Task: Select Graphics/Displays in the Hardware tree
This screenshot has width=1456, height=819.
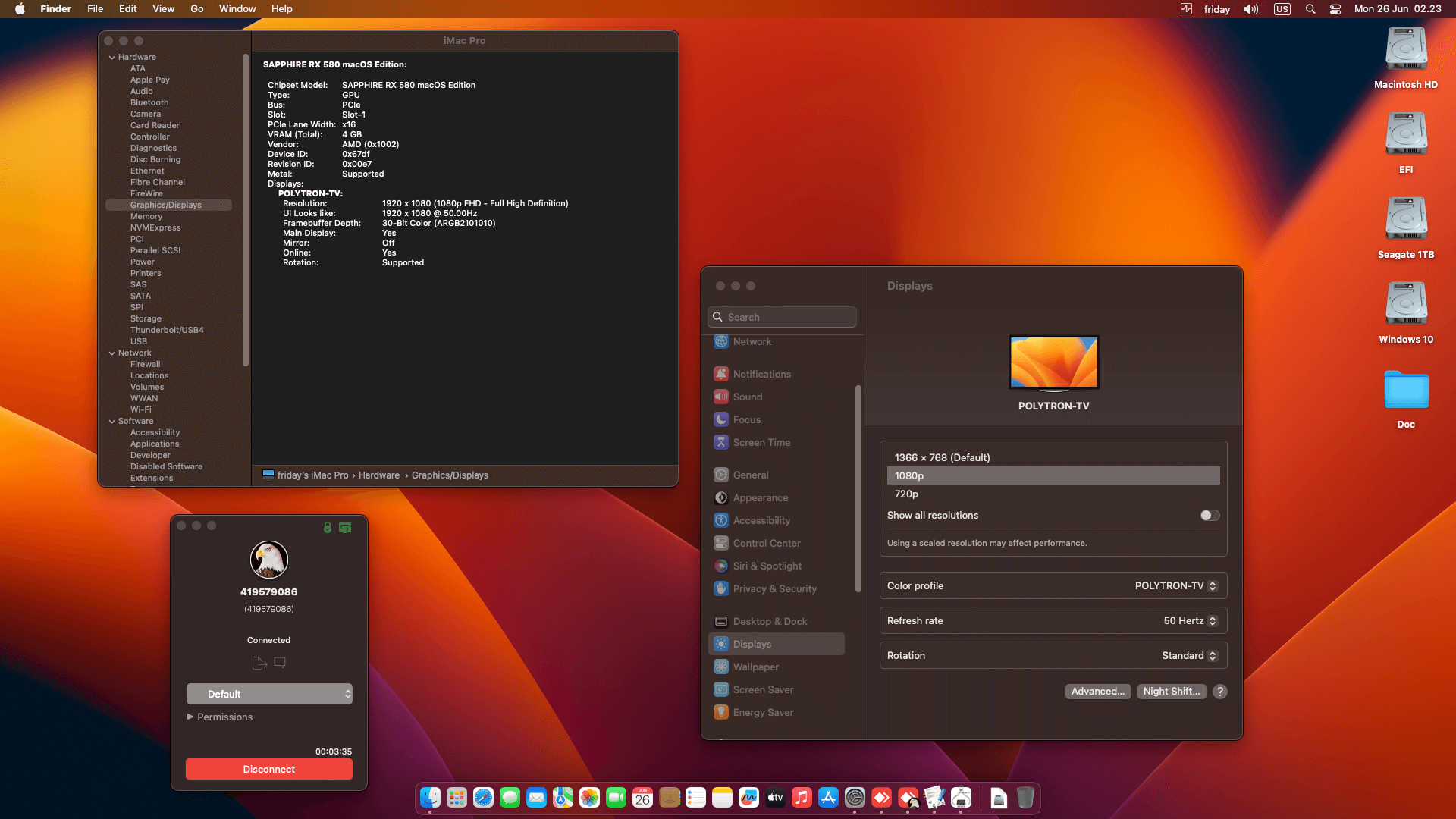Action: (167, 205)
